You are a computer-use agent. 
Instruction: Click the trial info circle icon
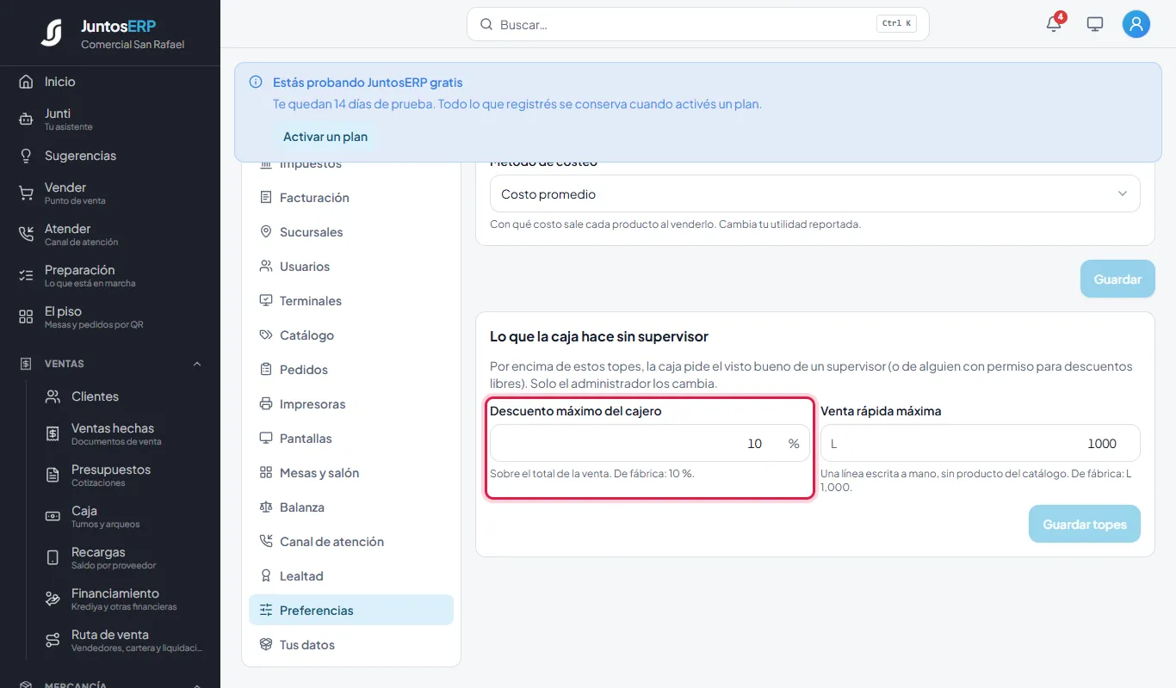click(256, 83)
